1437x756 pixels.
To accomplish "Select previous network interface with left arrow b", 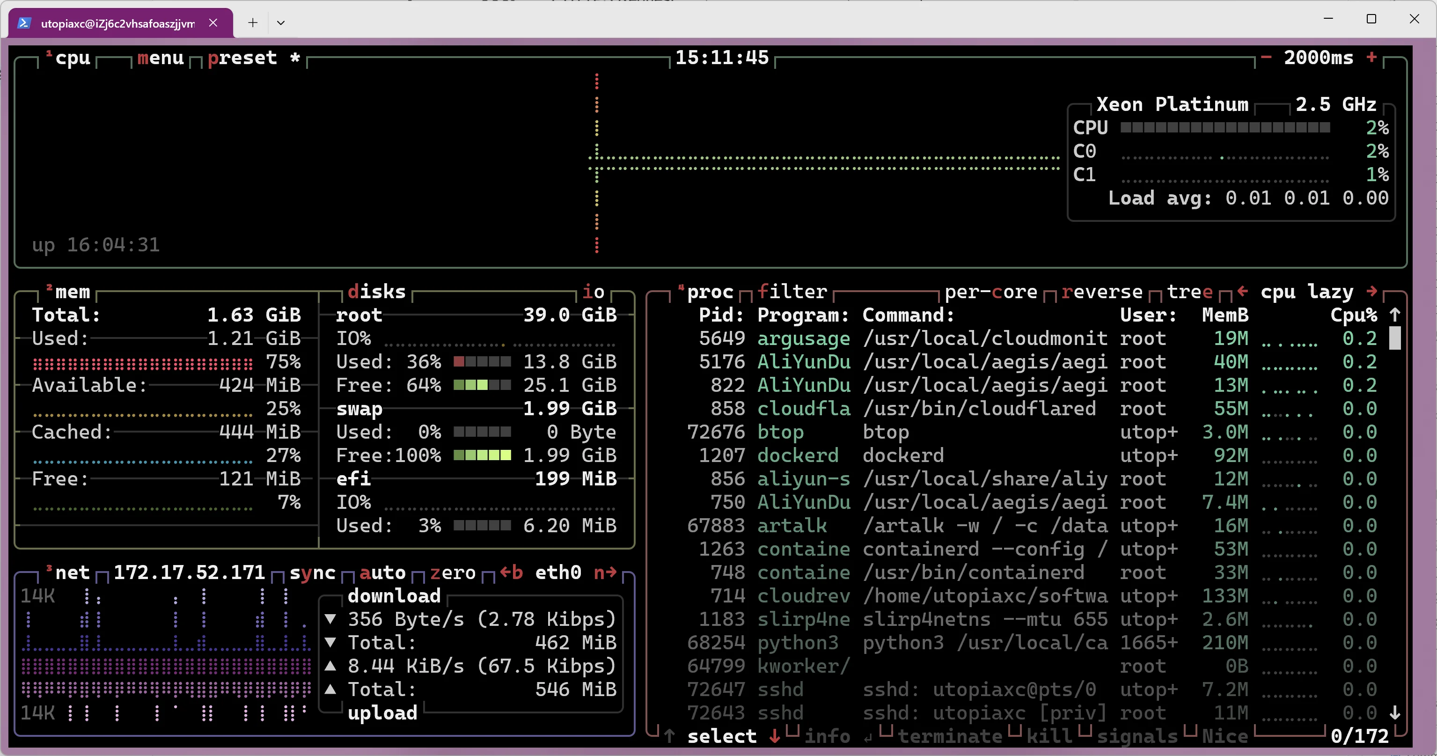I will [512, 573].
